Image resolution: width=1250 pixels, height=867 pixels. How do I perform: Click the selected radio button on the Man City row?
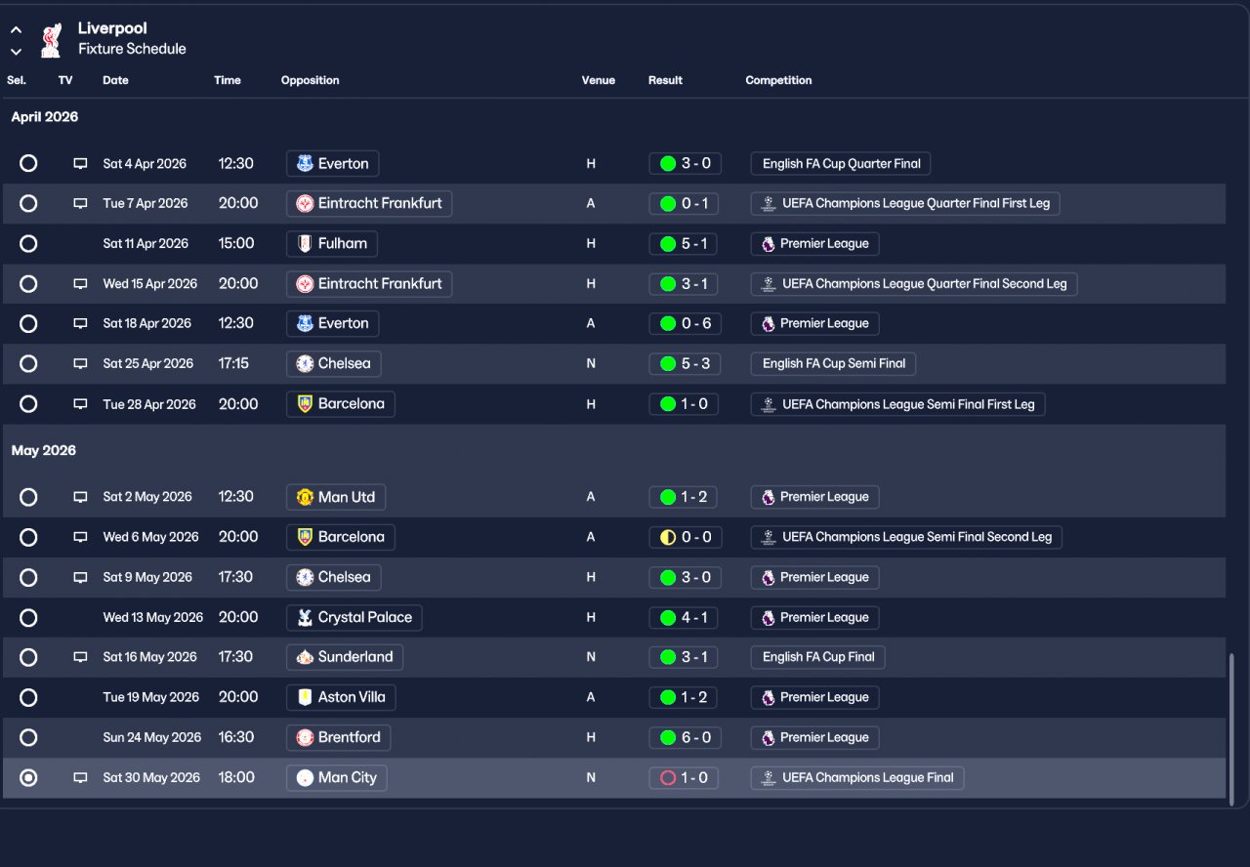pyautogui.click(x=28, y=778)
